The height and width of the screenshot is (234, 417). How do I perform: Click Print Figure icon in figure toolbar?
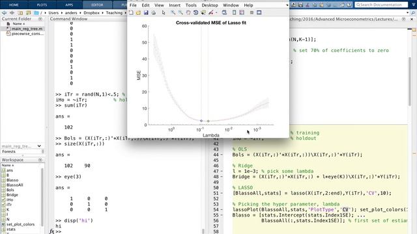(154, 12)
